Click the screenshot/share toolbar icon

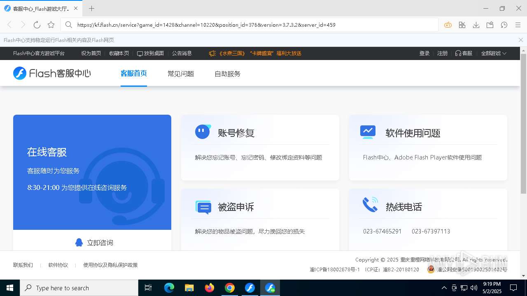click(490, 25)
